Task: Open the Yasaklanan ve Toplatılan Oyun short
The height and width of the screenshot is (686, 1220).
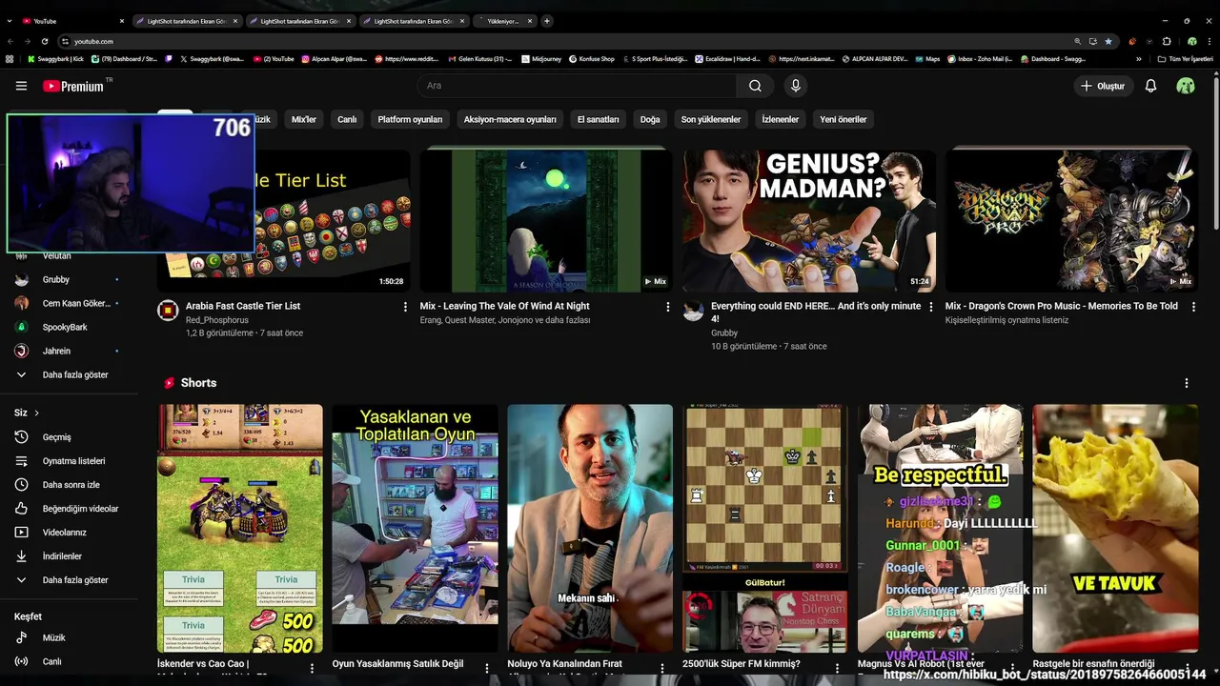Action: coord(415,529)
